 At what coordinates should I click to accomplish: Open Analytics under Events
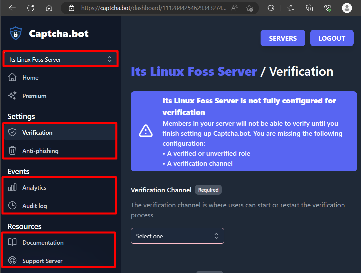coord(60,187)
